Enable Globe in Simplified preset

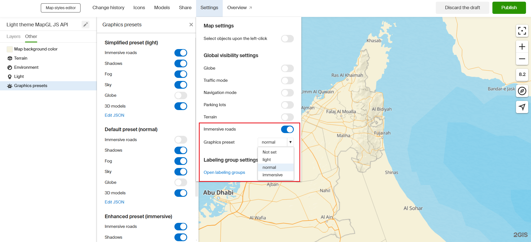click(181, 95)
